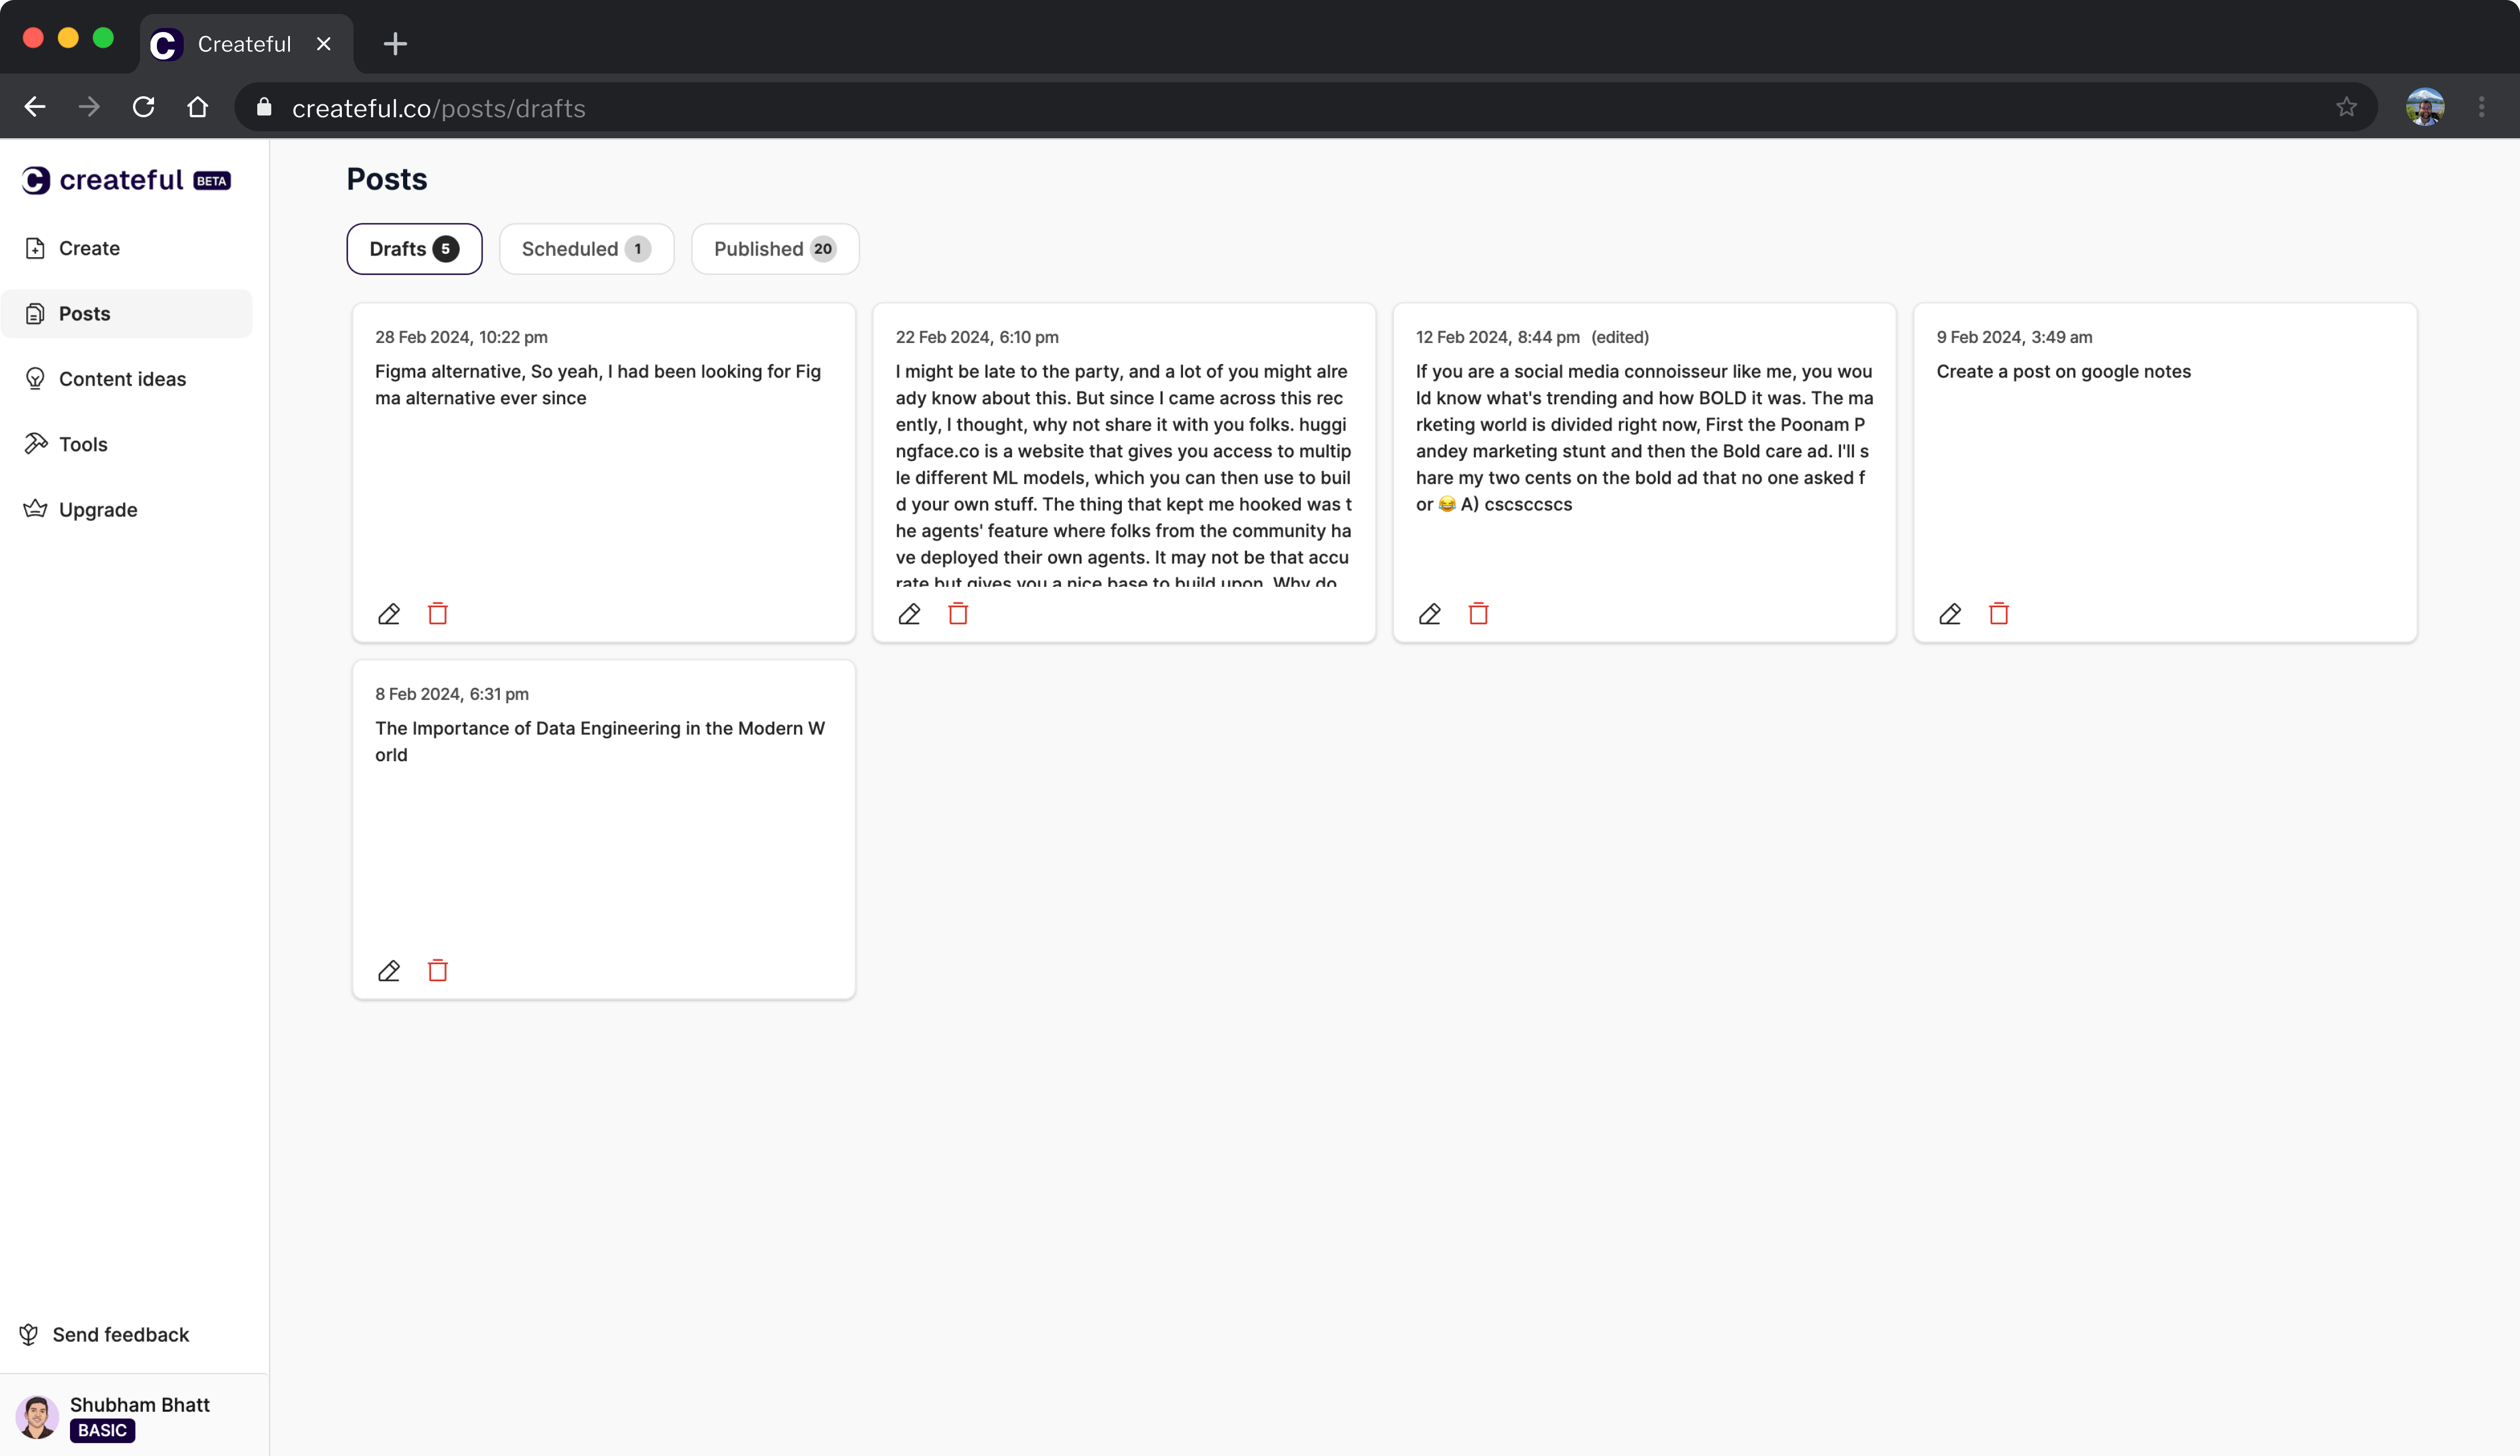Click the (edited) label
2520x1456 pixels.
tap(1620, 338)
